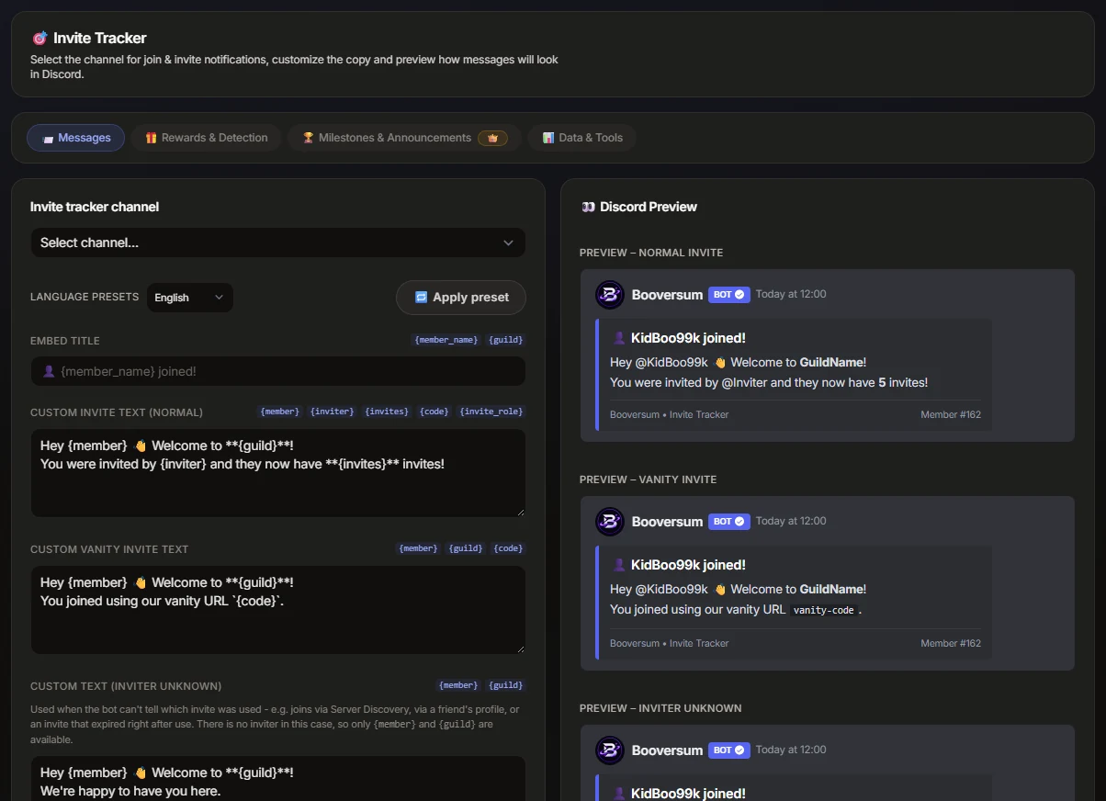
Task: Click inside the Custom Invite Text (Normal) textarea
Action: pos(277,473)
